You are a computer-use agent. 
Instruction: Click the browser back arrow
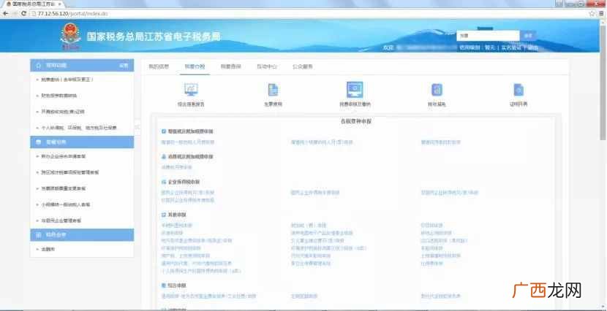pos(5,14)
